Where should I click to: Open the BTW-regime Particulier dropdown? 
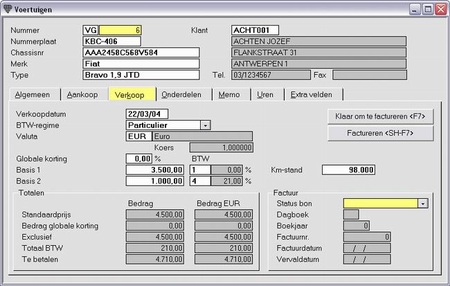coord(205,125)
